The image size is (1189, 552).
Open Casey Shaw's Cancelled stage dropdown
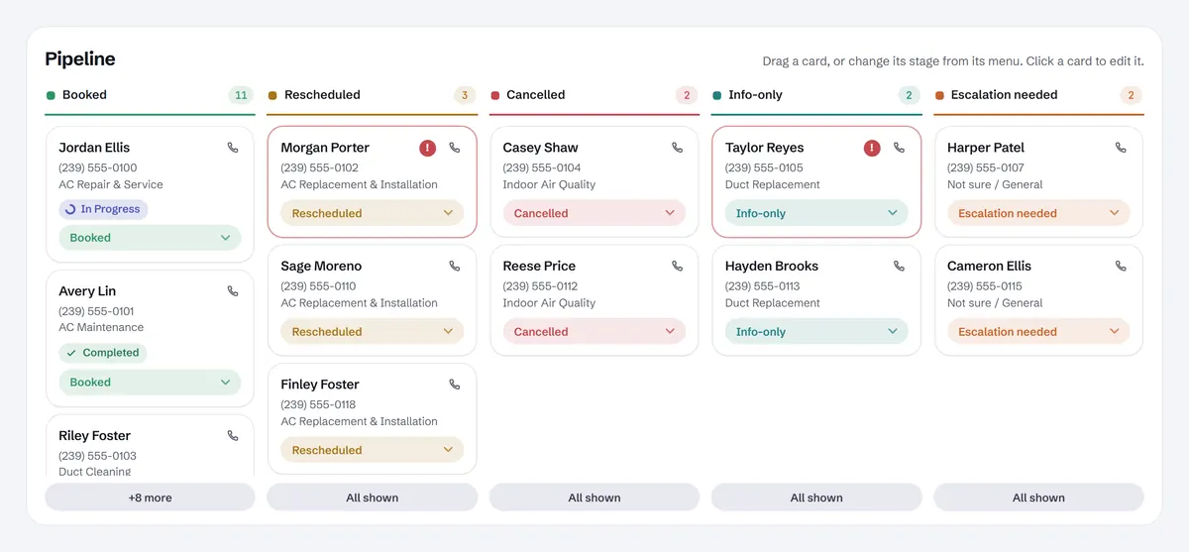(594, 213)
